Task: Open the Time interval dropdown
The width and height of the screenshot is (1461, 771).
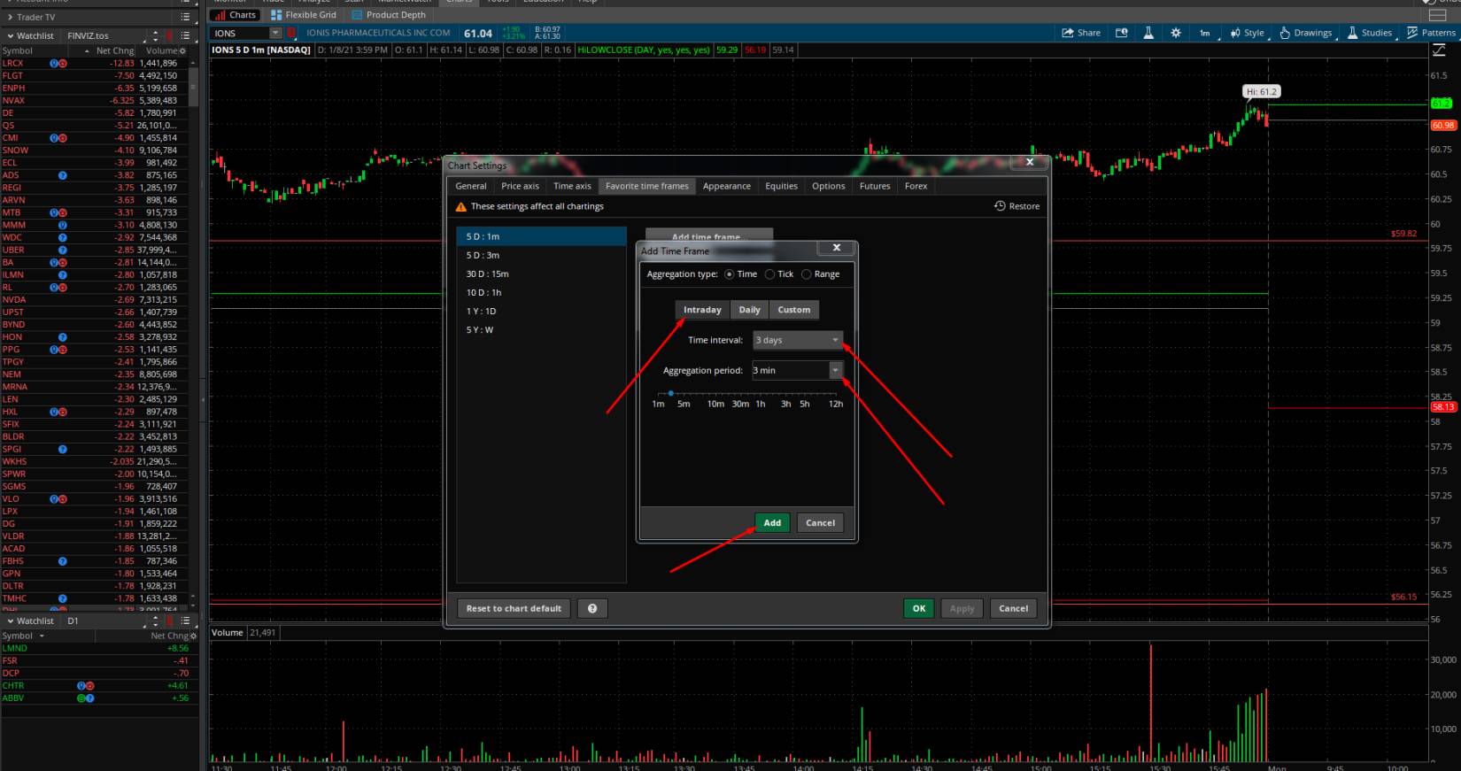Action: 797,340
